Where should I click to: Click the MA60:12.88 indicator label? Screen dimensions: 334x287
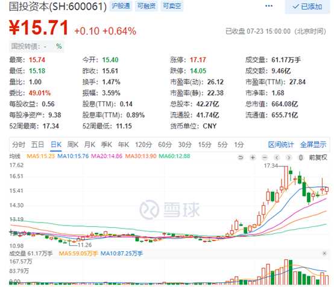point(174,156)
